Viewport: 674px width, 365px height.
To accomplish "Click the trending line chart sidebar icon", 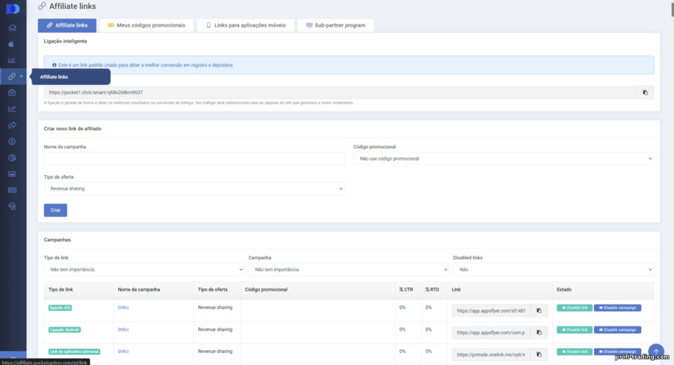I will coord(12,109).
